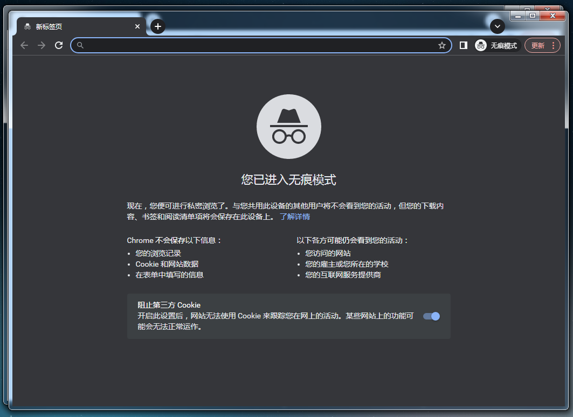The width and height of the screenshot is (573, 417).
Task: Toggle the 阻止第三方 Cookie switch
Action: 431,316
